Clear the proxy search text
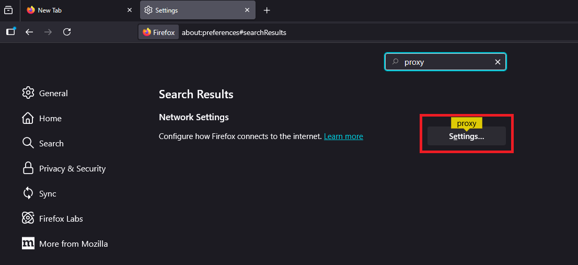This screenshot has height=265, width=578. coord(498,62)
